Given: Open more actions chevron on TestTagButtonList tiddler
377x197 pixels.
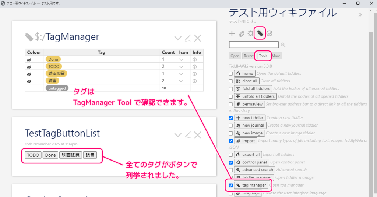Looking at the screenshot, I should coord(178,135).
